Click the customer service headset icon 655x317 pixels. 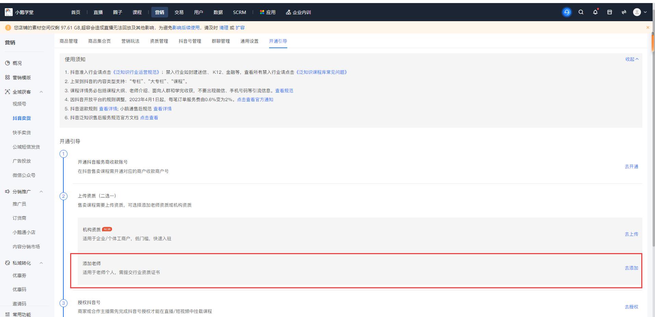click(x=567, y=12)
